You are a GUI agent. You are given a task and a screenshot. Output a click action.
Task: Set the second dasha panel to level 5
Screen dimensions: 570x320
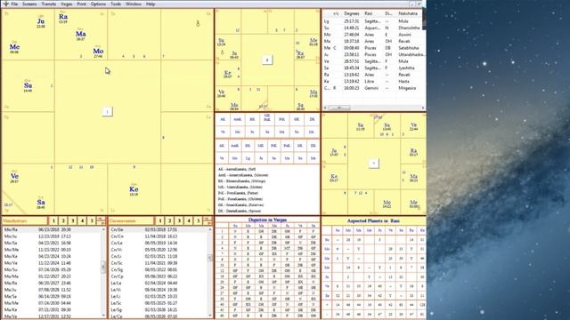coord(198,220)
